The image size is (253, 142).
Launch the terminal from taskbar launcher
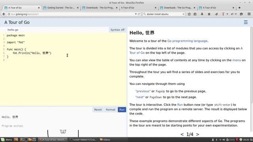[x=26, y=140]
